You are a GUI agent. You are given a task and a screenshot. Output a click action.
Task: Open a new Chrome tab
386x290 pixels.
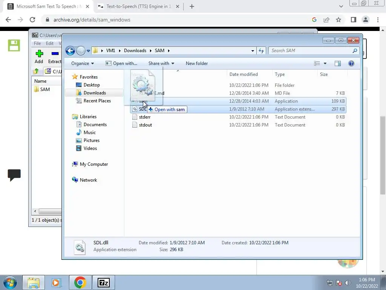coord(192,7)
